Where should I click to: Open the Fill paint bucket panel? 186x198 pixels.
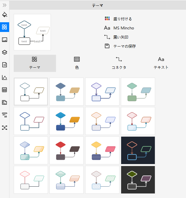coord(5,15)
